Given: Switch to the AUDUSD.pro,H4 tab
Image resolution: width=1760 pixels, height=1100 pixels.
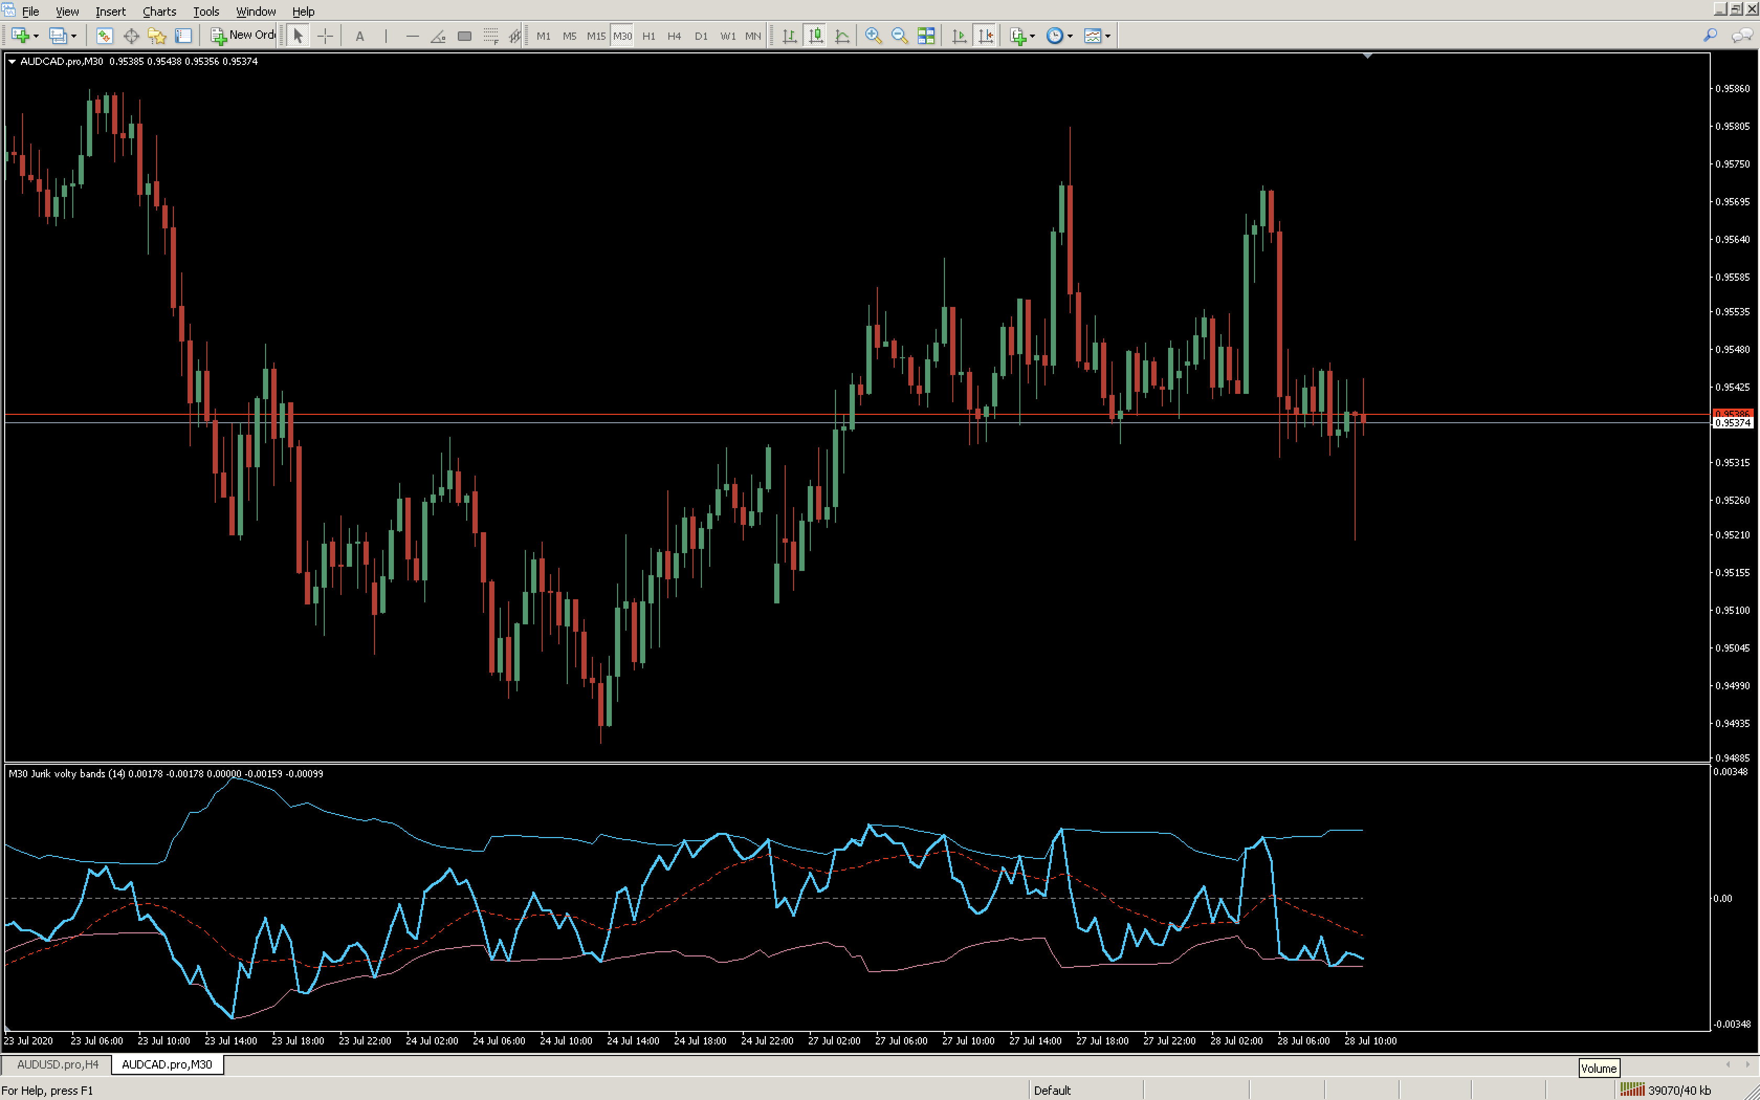Looking at the screenshot, I should click(58, 1064).
